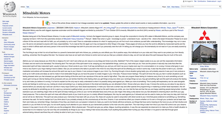The image size is (222, 114).
Task: Click Download as PDF
Action: [9, 77]
